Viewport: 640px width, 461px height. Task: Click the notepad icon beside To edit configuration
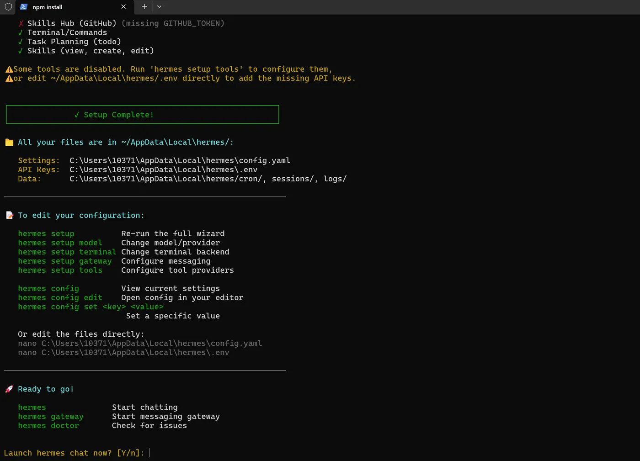pyautogui.click(x=9, y=215)
